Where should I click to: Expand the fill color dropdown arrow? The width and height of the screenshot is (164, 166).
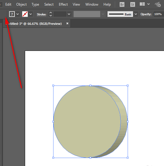[x=17, y=14]
